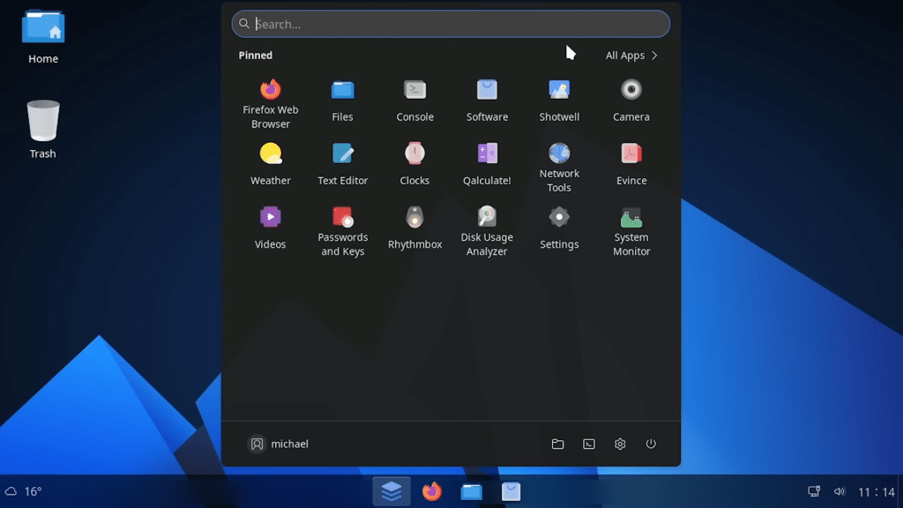Toggle the app menu button on taskbar
This screenshot has width=903, height=508.
click(391, 491)
